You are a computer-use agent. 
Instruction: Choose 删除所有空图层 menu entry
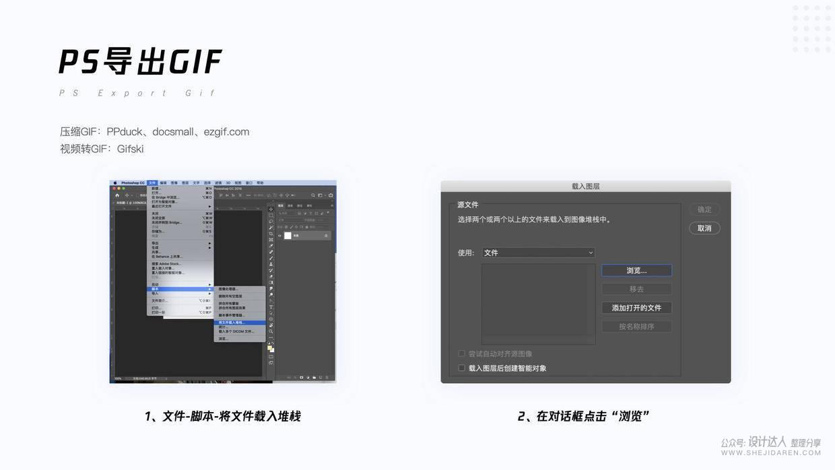[x=240, y=296]
